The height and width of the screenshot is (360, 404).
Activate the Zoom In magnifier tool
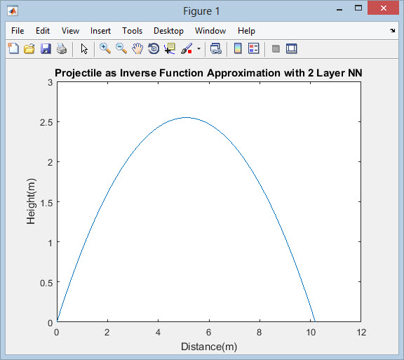[105, 48]
